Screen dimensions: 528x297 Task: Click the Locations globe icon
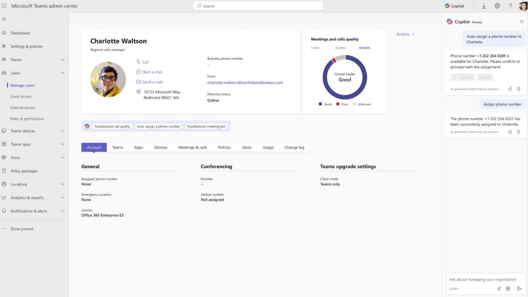pyautogui.click(x=4, y=184)
